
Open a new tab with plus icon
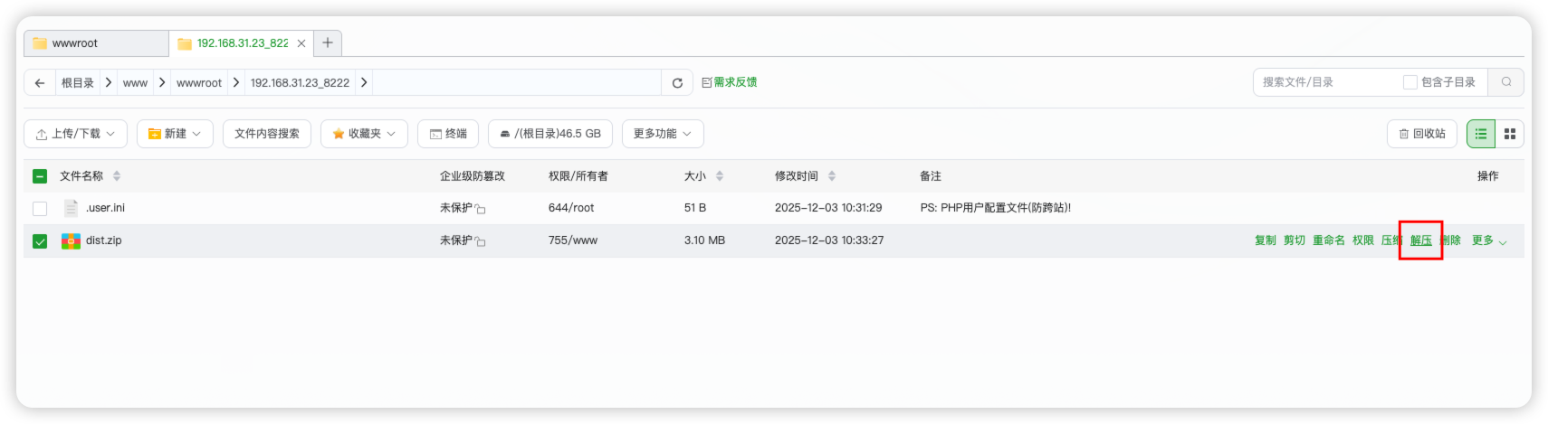(x=328, y=42)
